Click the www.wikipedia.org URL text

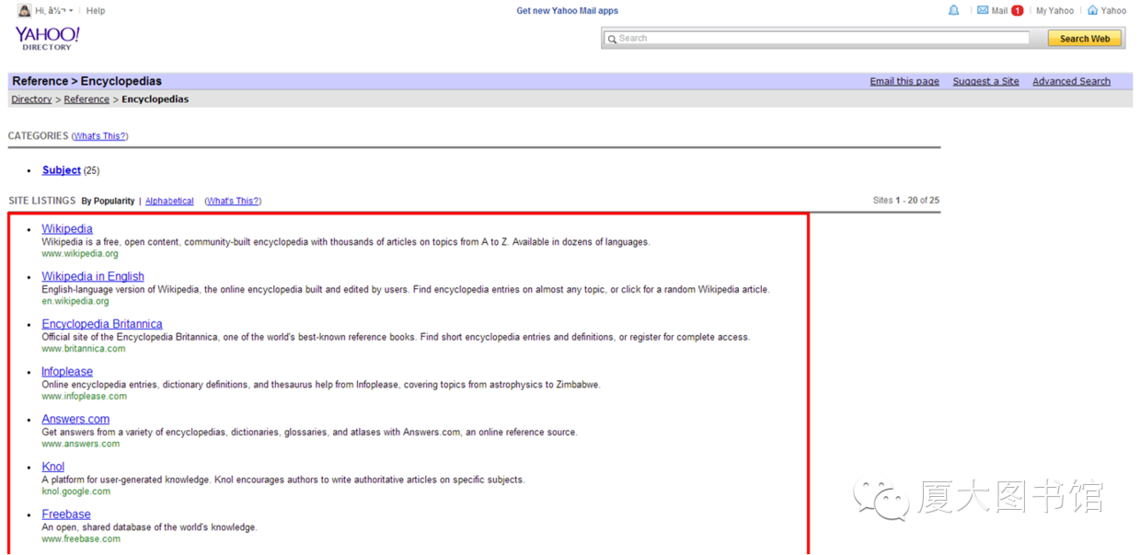pos(80,254)
